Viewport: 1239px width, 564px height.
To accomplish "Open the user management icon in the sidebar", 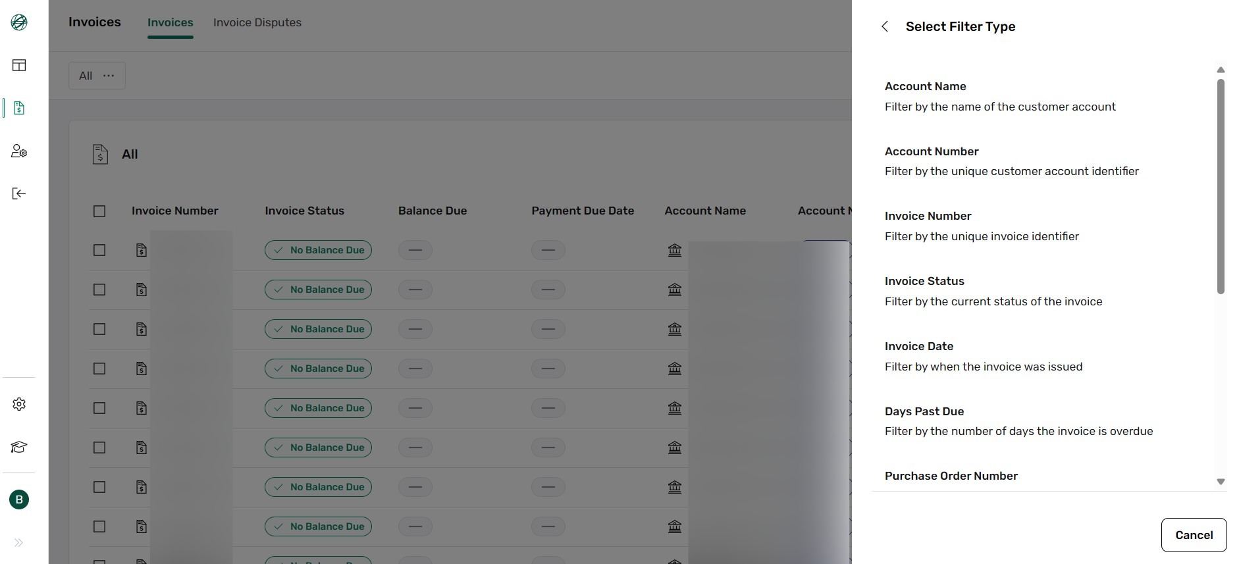I will click(19, 151).
